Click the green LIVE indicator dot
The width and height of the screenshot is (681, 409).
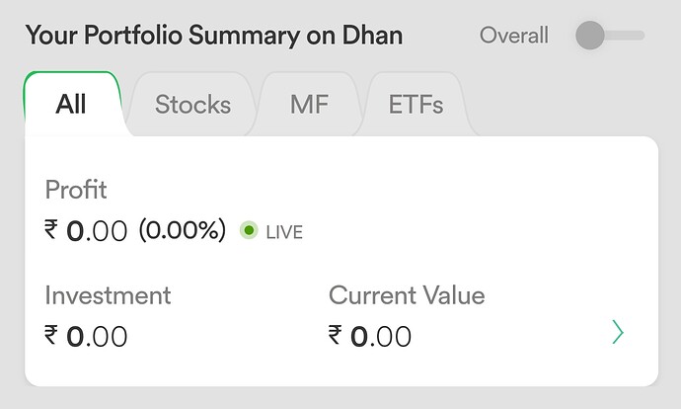click(x=249, y=230)
